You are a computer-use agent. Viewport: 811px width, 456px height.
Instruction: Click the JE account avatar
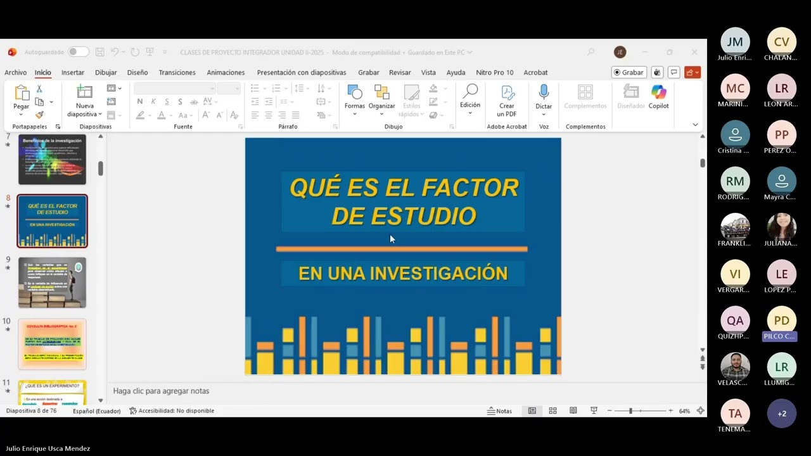(620, 52)
